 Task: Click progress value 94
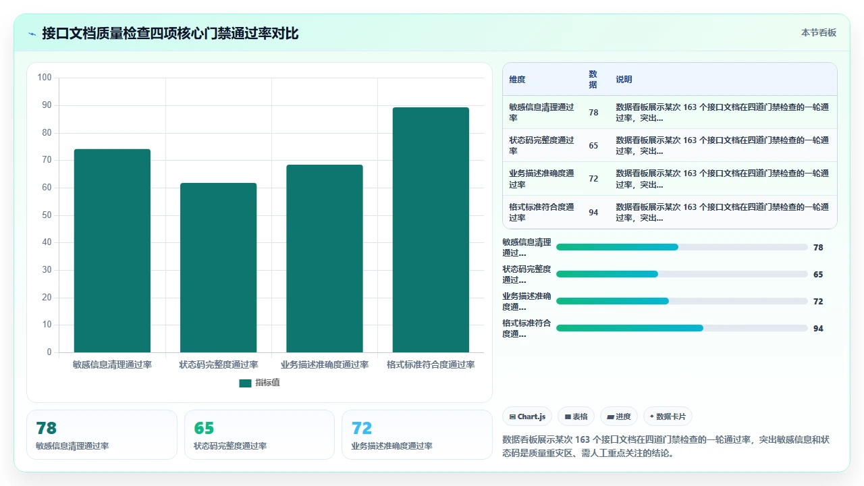tap(818, 329)
